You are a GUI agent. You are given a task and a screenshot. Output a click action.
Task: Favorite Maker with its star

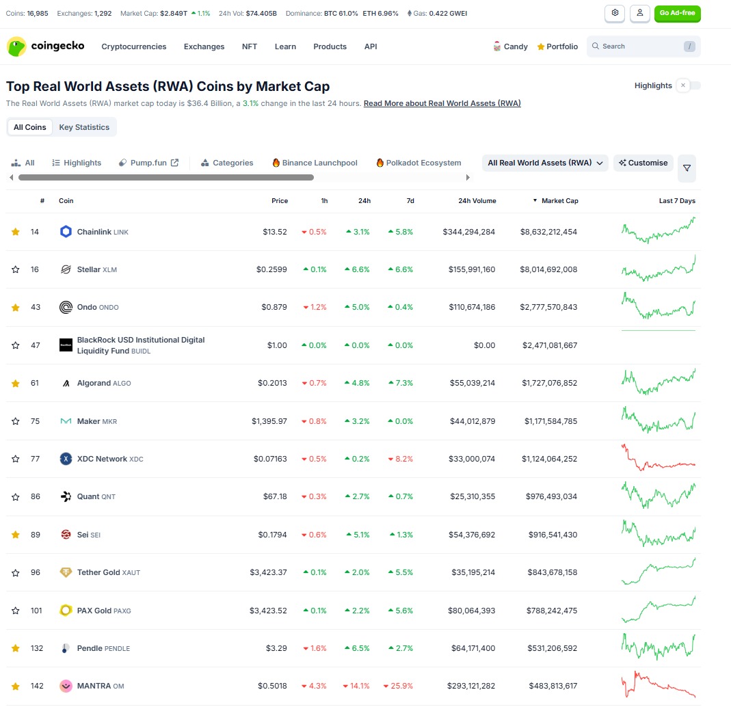pos(15,421)
